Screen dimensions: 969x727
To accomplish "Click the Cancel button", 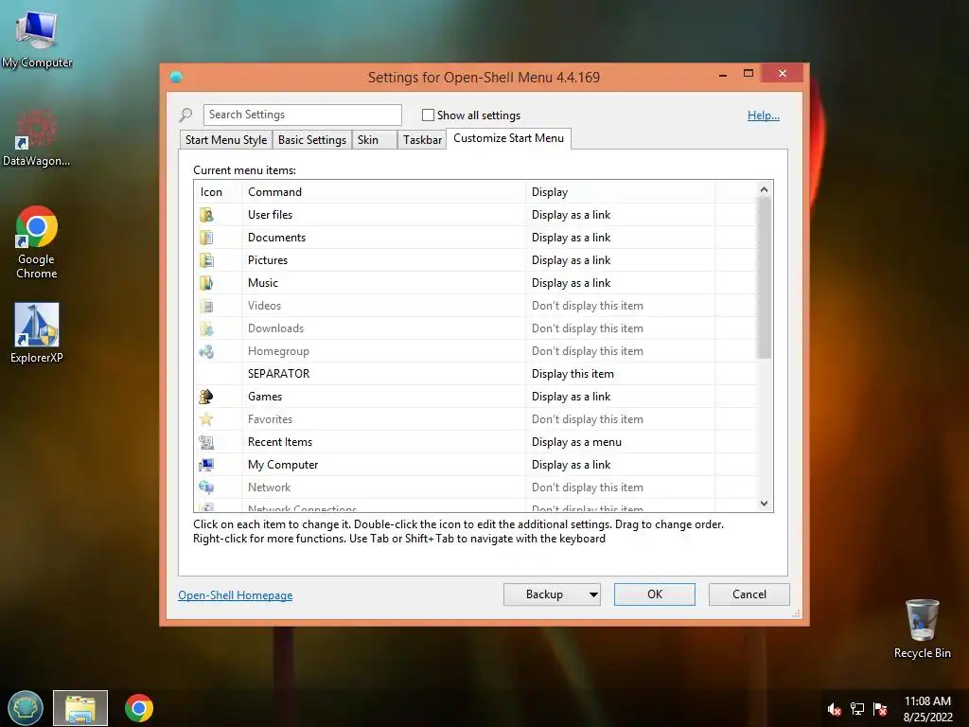I will point(749,594).
